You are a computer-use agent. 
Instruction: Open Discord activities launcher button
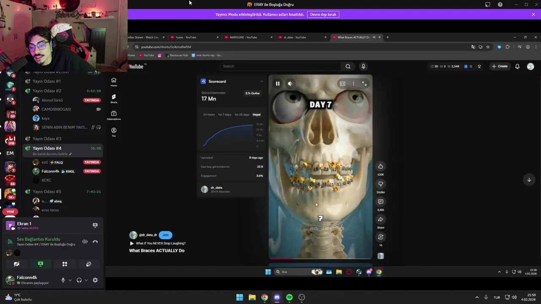pos(65,264)
